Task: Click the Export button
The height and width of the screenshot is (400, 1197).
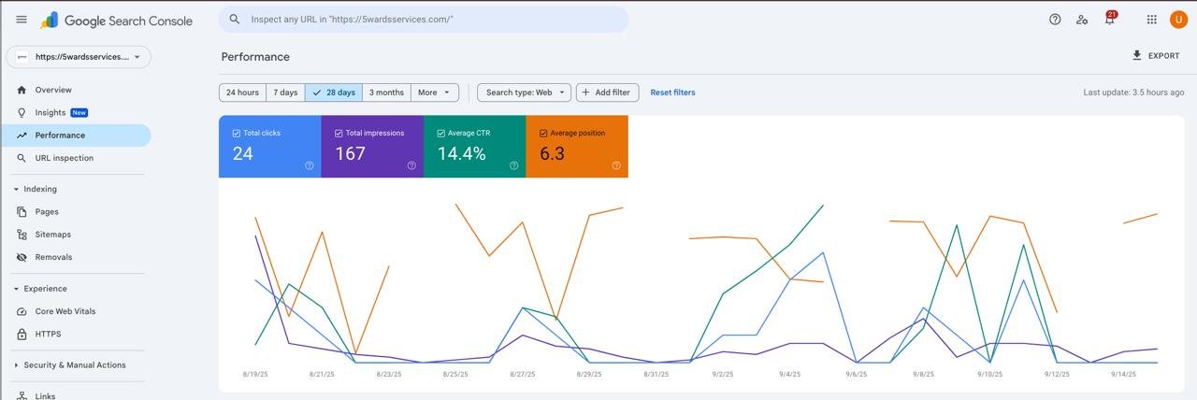Action: pyautogui.click(x=1156, y=56)
